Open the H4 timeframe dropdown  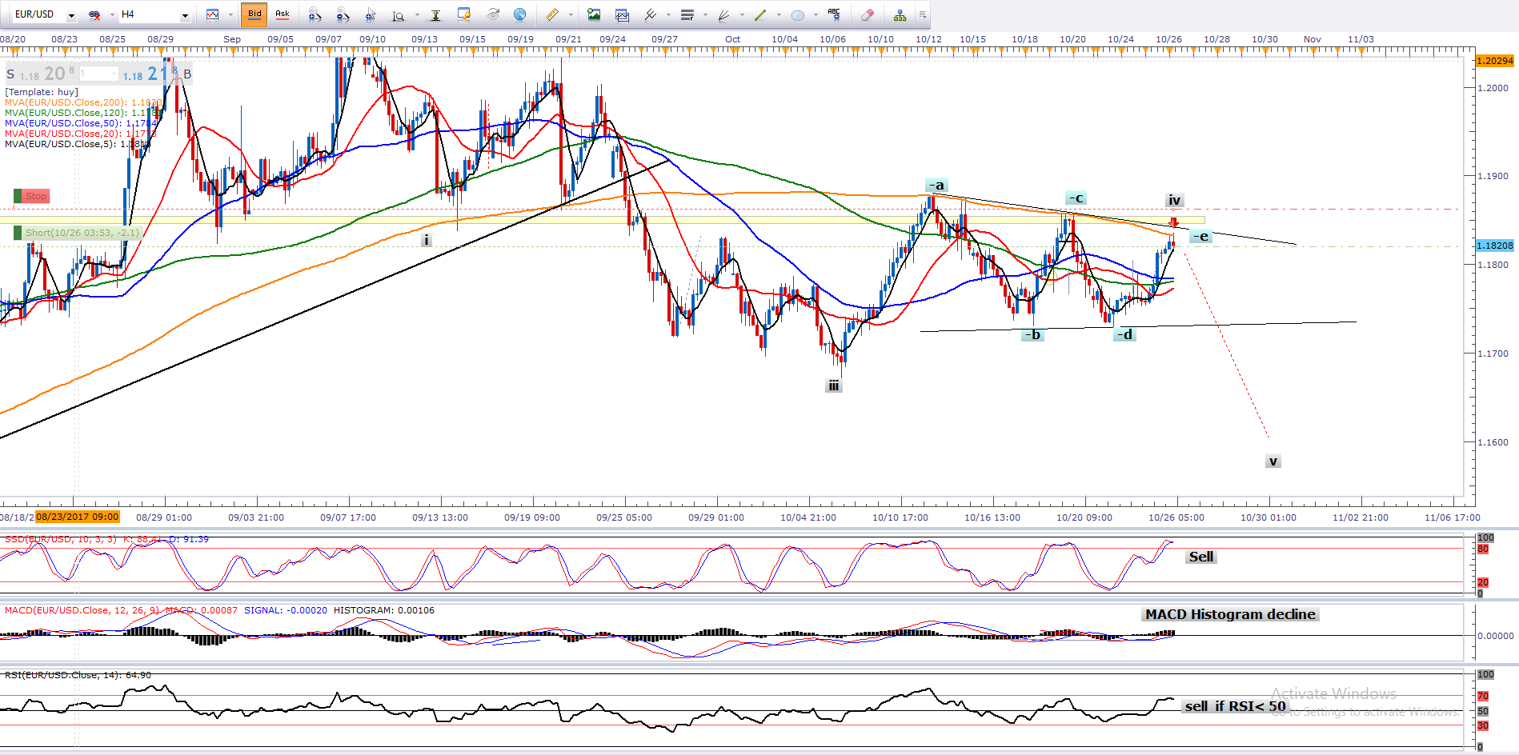[185, 15]
